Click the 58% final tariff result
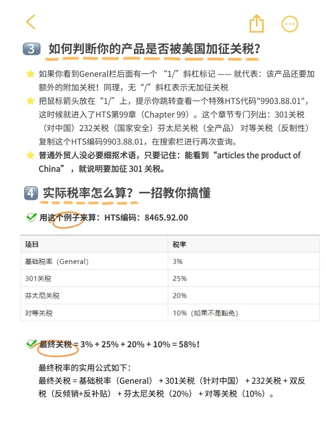Screen dimensions: 326x423 (x=189, y=344)
